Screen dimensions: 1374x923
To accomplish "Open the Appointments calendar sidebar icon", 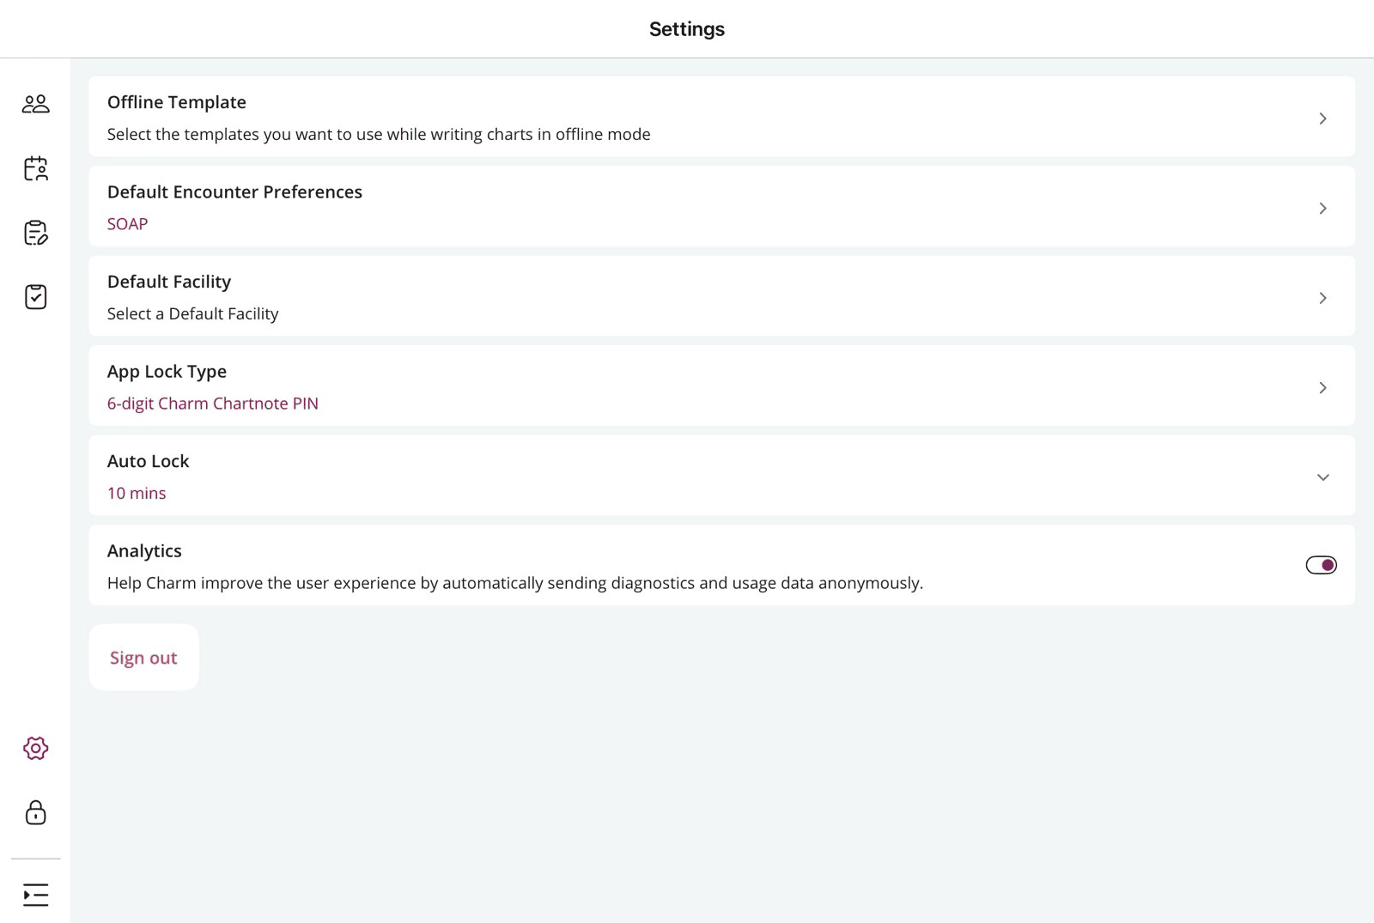I will (35, 168).
